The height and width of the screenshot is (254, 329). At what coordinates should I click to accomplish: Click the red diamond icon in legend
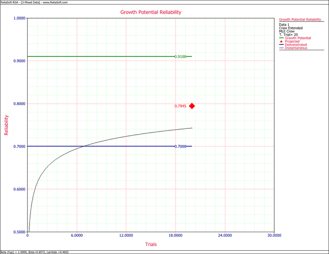[281, 42]
